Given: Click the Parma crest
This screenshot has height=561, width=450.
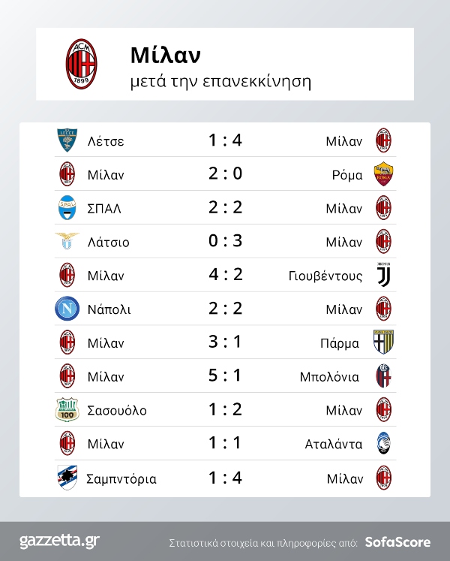Looking at the screenshot, I should tap(383, 342).
